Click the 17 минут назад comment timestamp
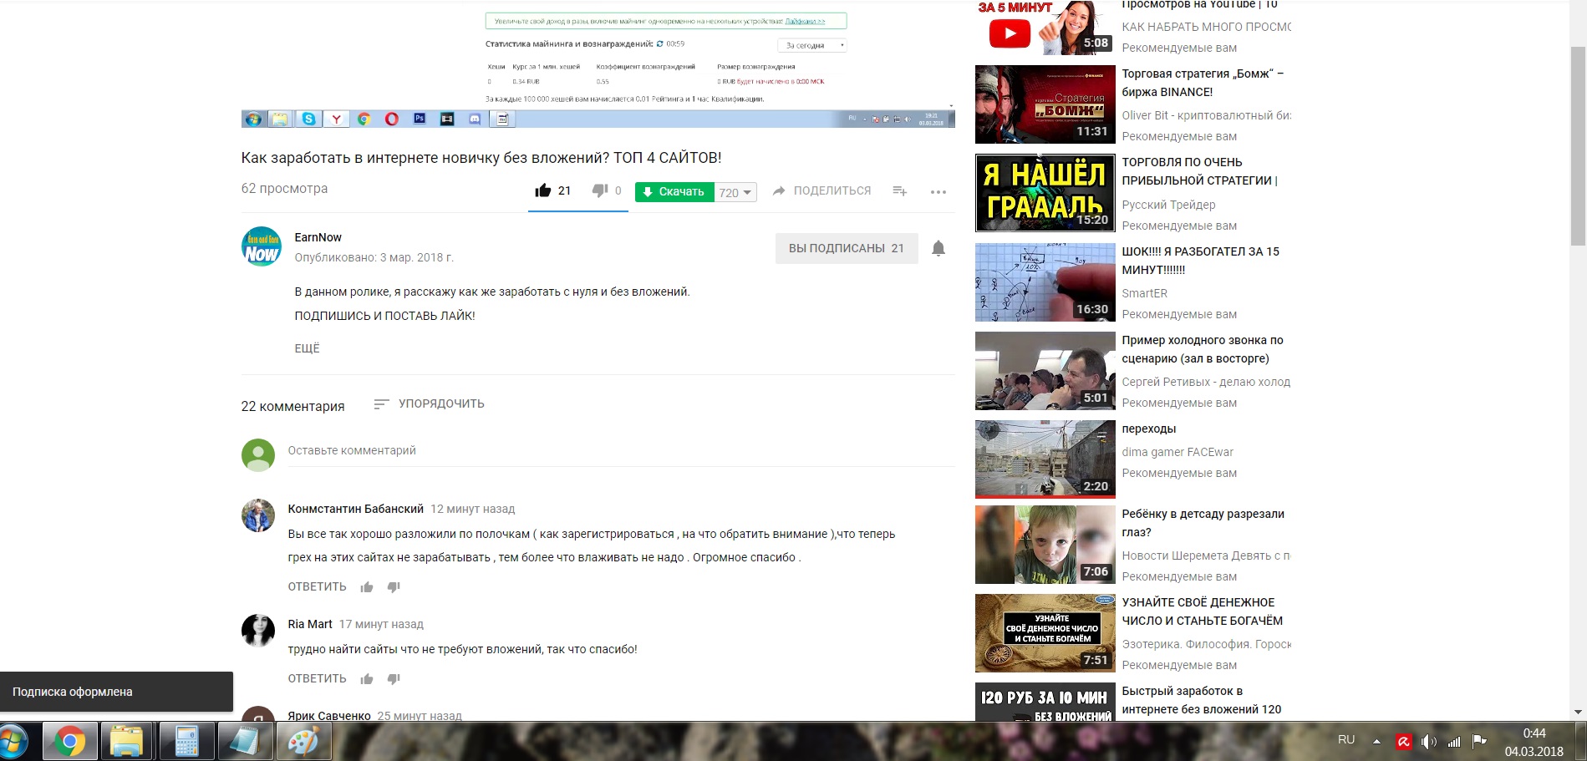The height and width of the screenshot is (761, 1587). click(x=381, y=624)
